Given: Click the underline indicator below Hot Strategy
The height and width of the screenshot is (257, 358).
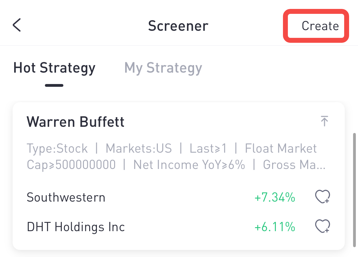Looking at the screenshot, I should pos(54,86).
